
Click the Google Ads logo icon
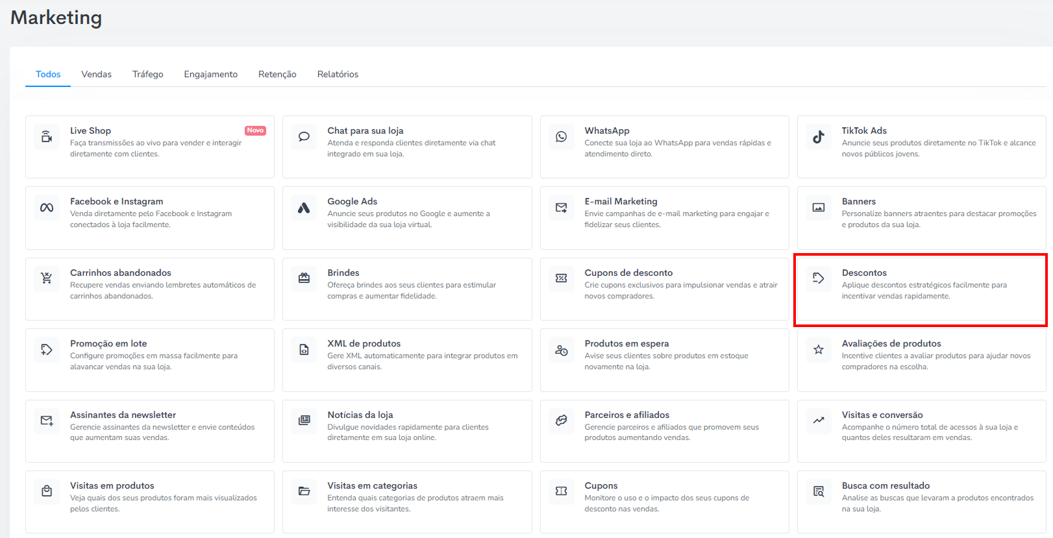(304, 208)
